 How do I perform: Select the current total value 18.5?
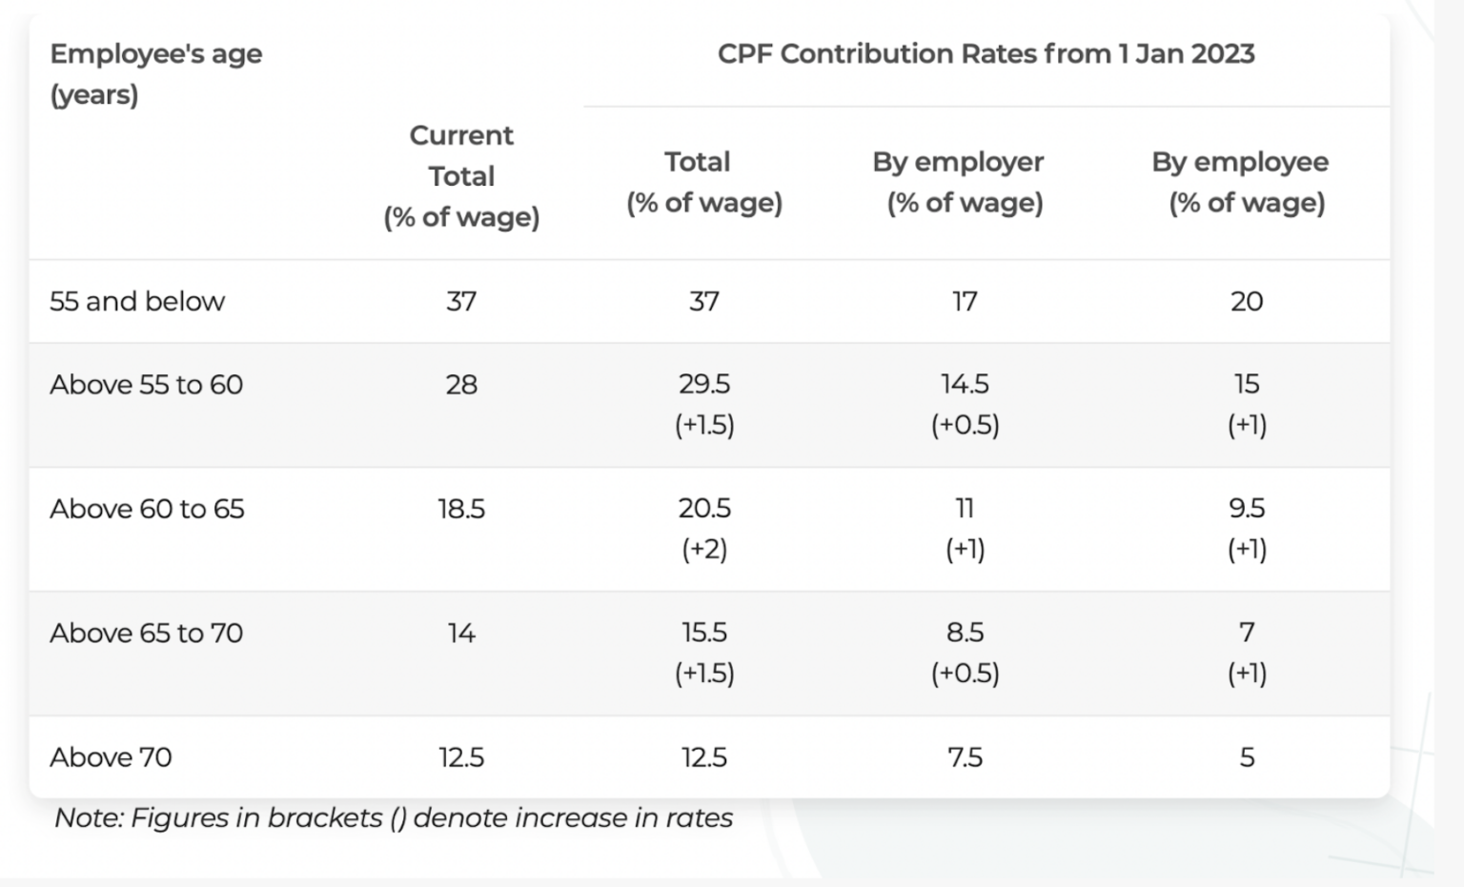coord(461,509)
